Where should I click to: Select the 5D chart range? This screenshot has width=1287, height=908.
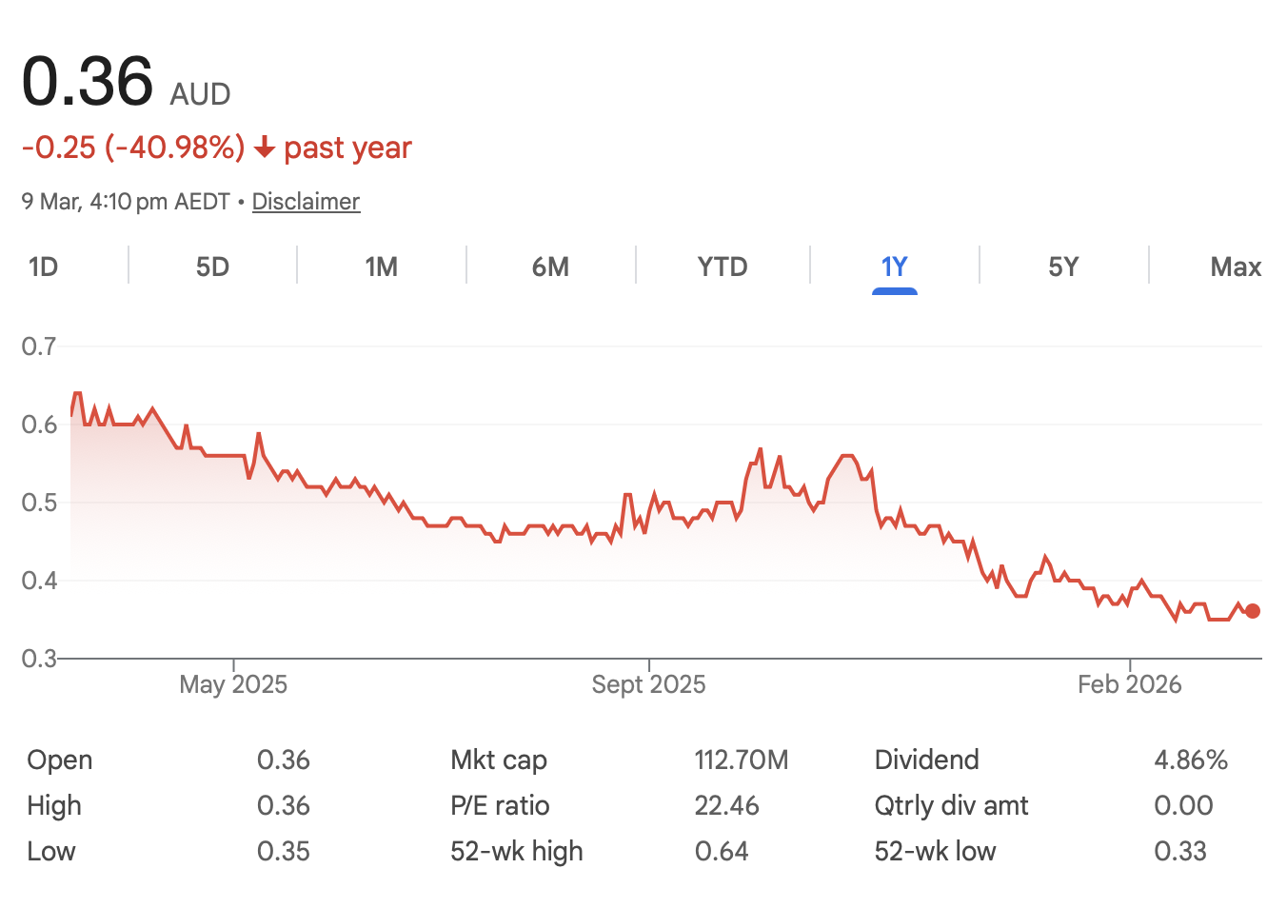point(212,266)
